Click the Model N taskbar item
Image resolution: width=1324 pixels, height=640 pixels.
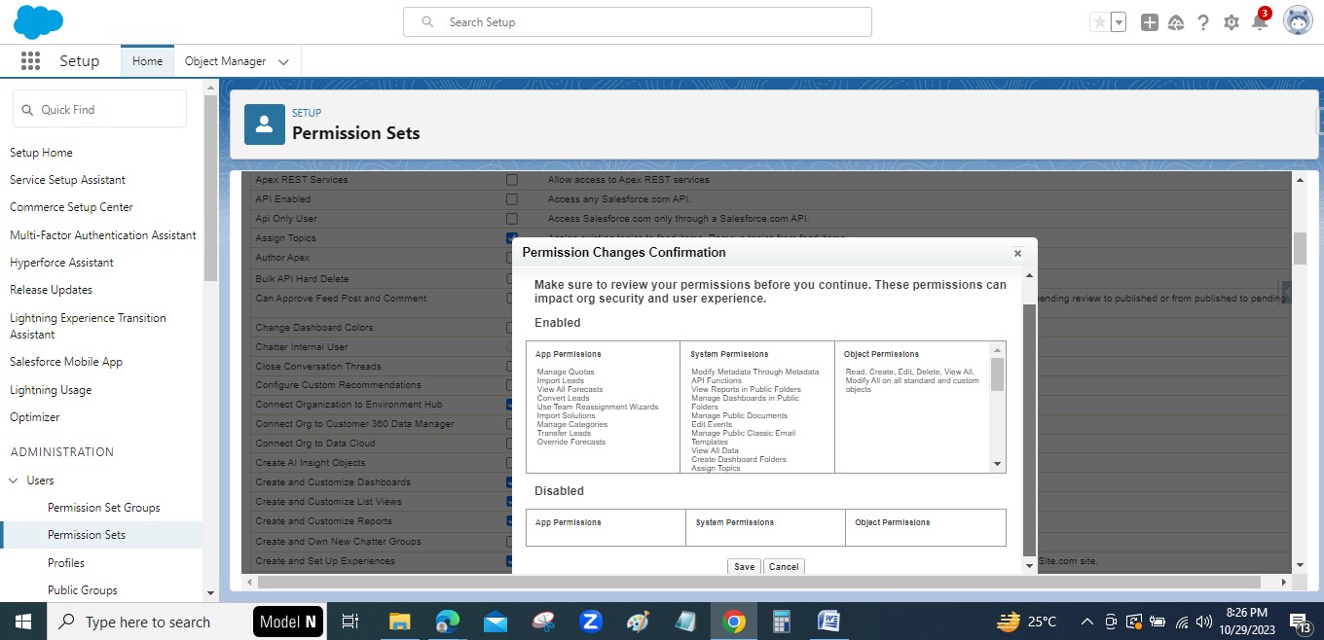[x=288, y=622]
